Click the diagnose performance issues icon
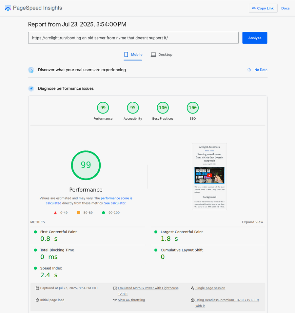The width and height of the screenshot is (295, 313). 31,88
